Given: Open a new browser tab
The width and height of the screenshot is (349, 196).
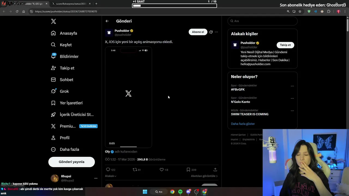Looking at the screenshot, I should pyautogui.click(x=96, y=4).
